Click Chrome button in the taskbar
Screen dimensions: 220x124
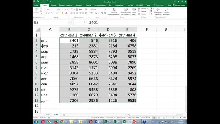point(64,122)
